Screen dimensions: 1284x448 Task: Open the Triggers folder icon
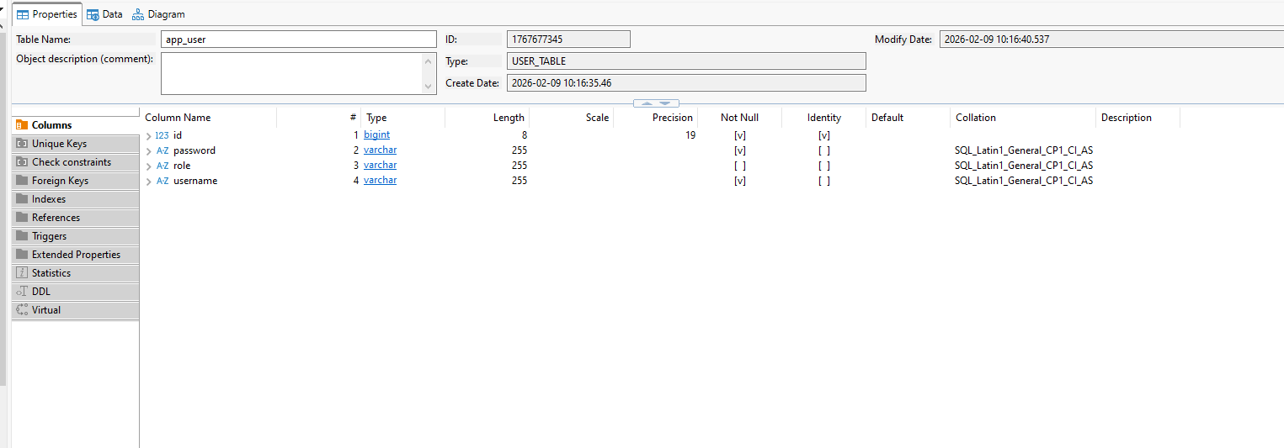22,236
